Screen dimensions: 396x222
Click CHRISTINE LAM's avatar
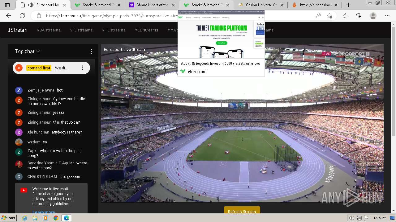(x=19, y=177)
